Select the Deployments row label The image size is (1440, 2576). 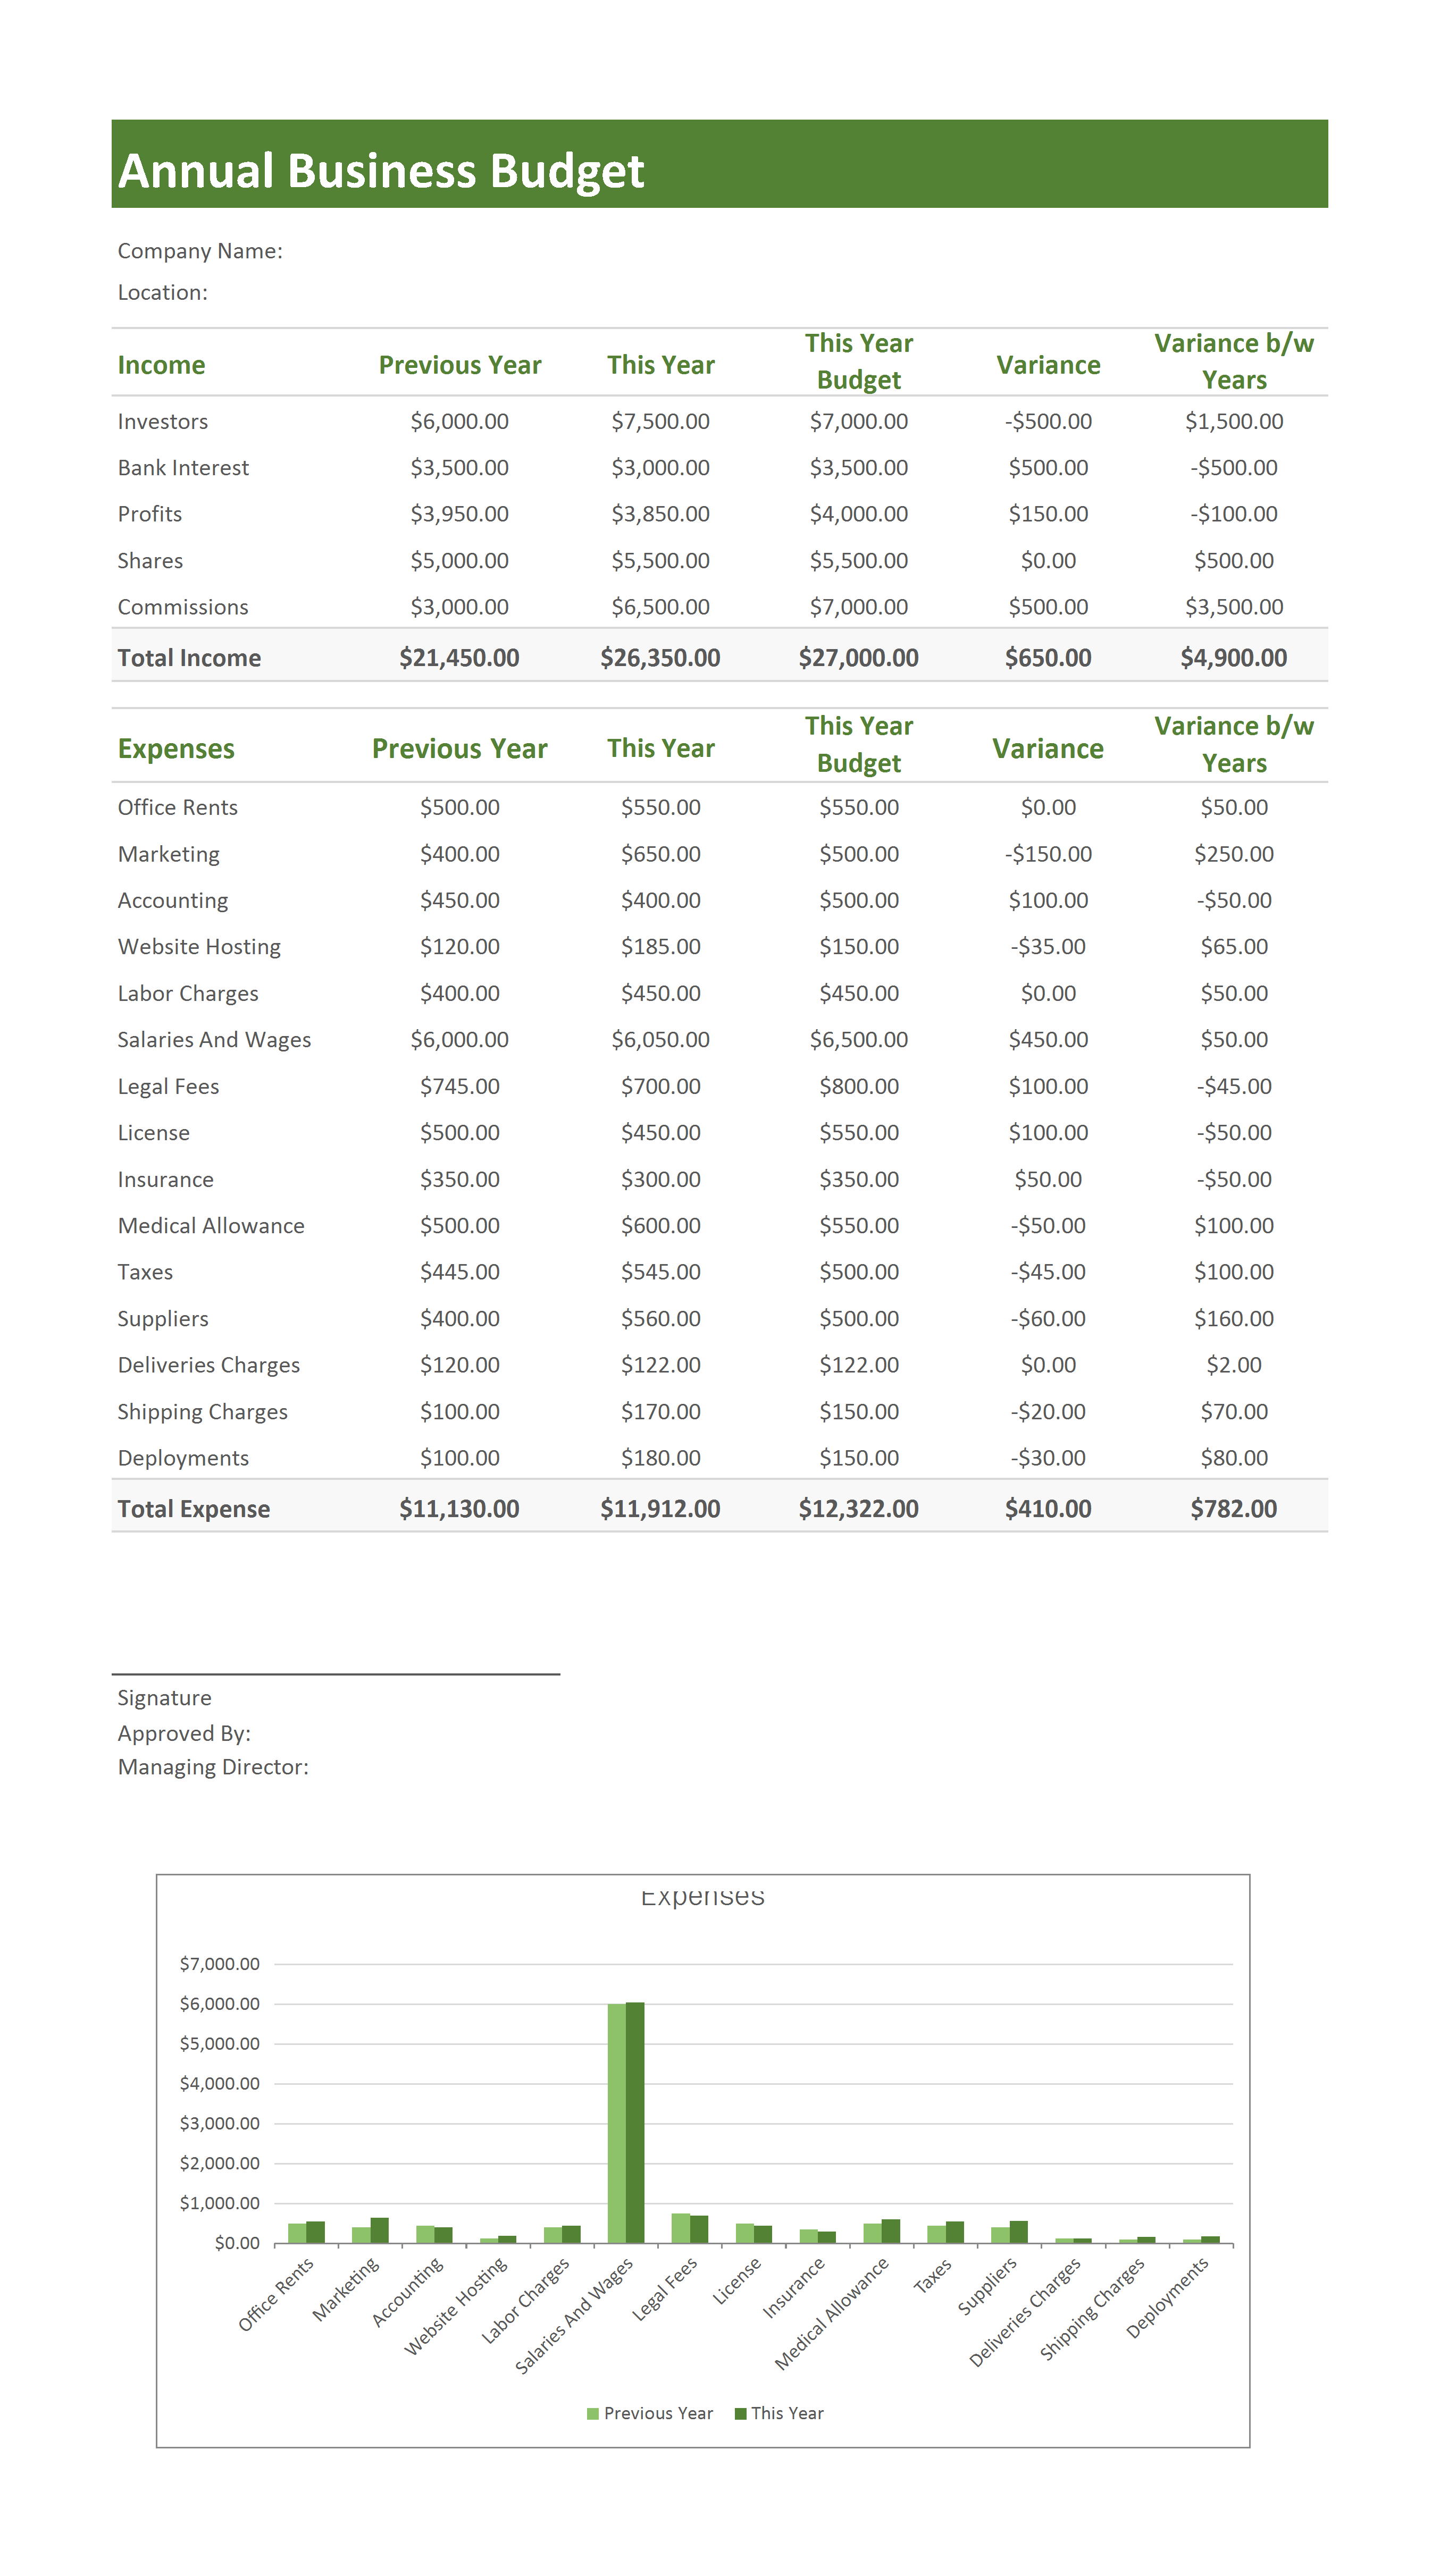coord(183,1458)
